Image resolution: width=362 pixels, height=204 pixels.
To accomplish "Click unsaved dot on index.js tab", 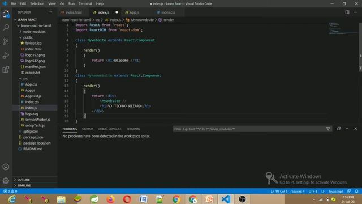I will (x=117, y=12).
